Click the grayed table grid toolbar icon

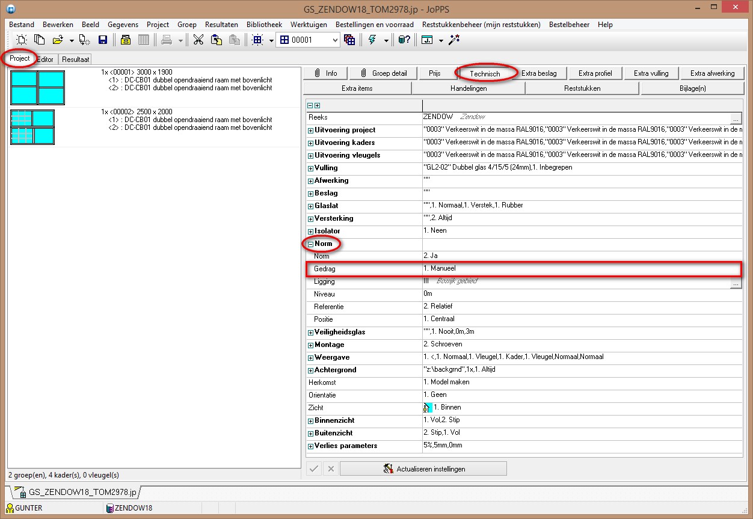pyautogui.click(x=143, y=40)
